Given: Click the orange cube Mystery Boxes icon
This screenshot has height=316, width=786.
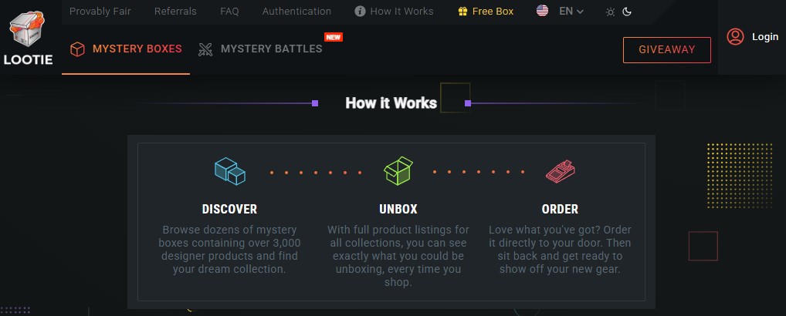Looking at the screenshot, I should (x=77, y=49).
